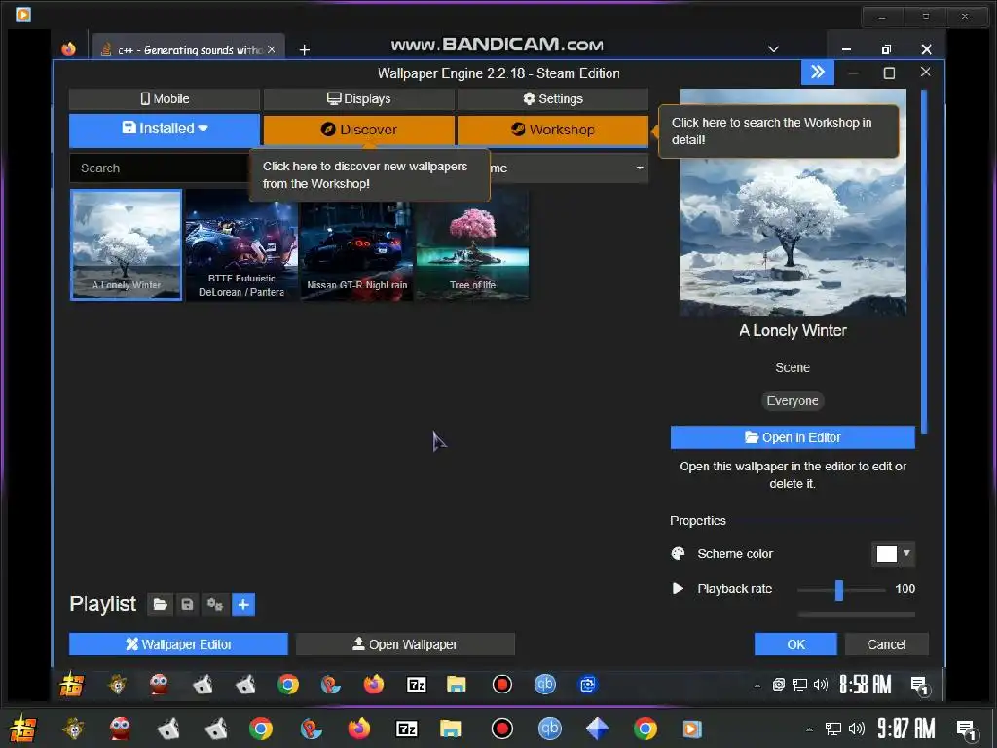Add a wallpaper to the playlist with plus icon
The width and height of the screenshot is (997, 748).
coord(243,604)
